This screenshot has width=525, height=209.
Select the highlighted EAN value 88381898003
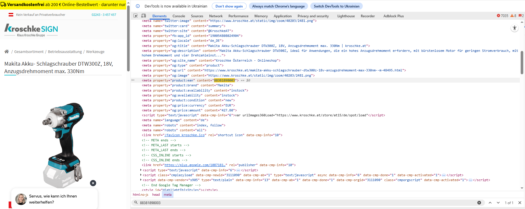pos(224,80)
